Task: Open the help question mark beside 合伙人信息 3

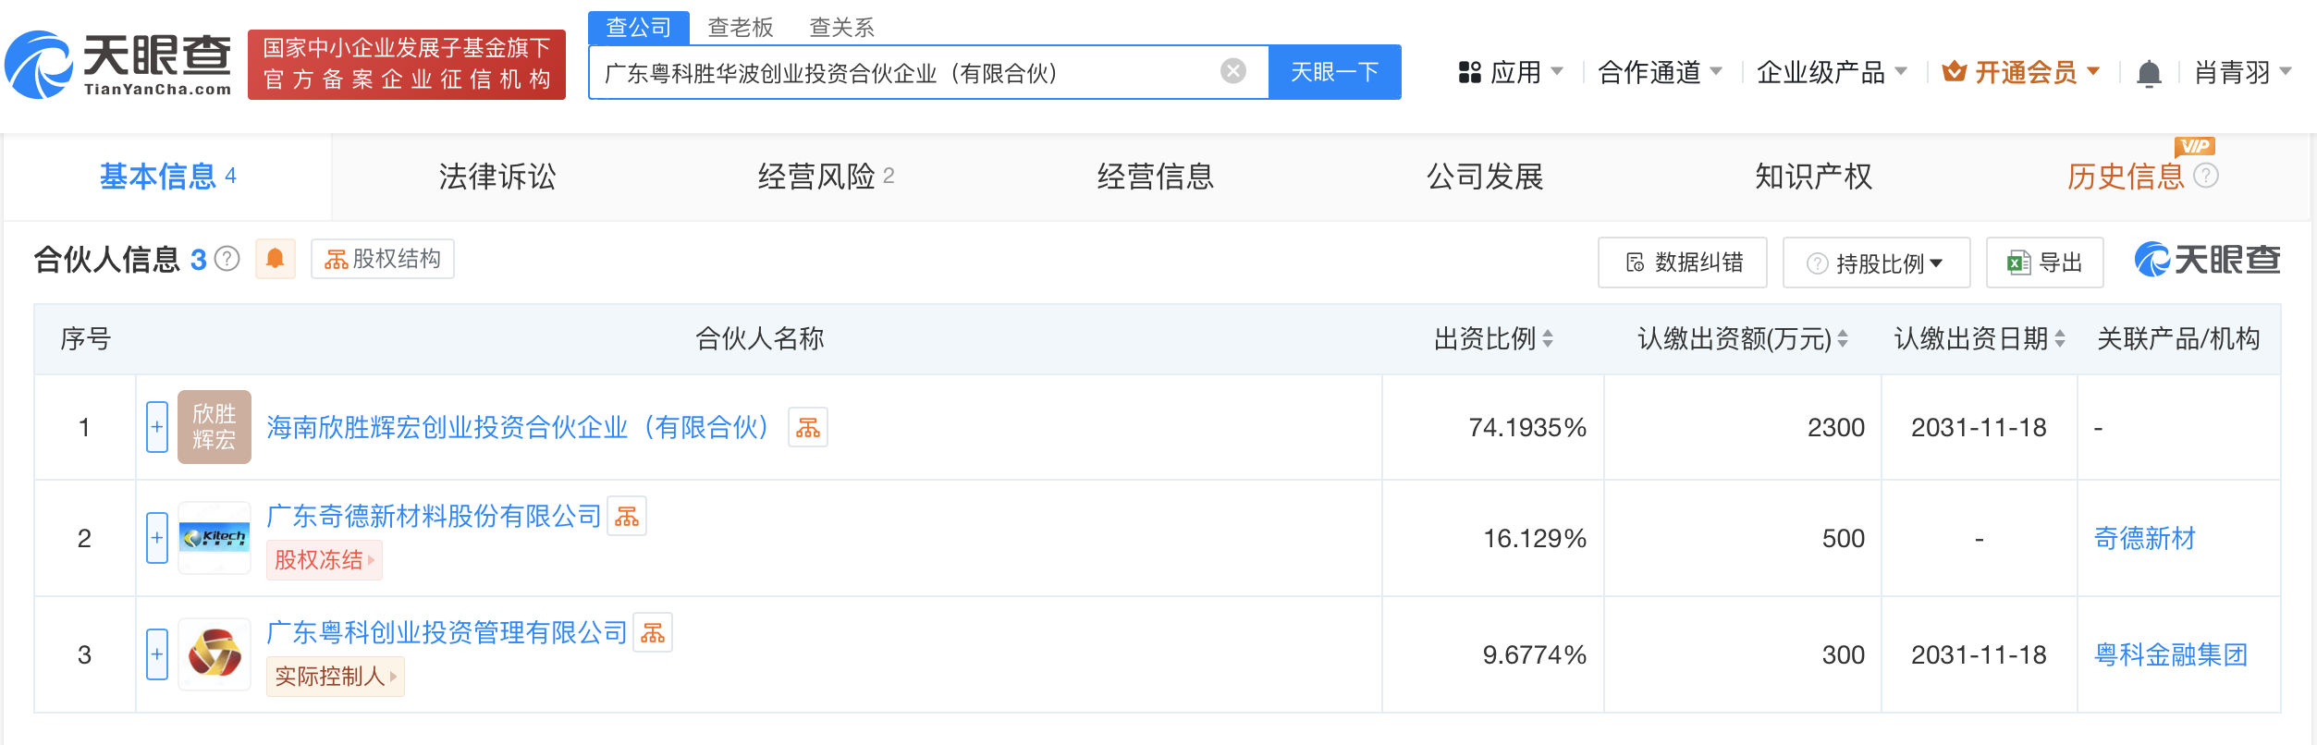Action: (x=227, y=259)
